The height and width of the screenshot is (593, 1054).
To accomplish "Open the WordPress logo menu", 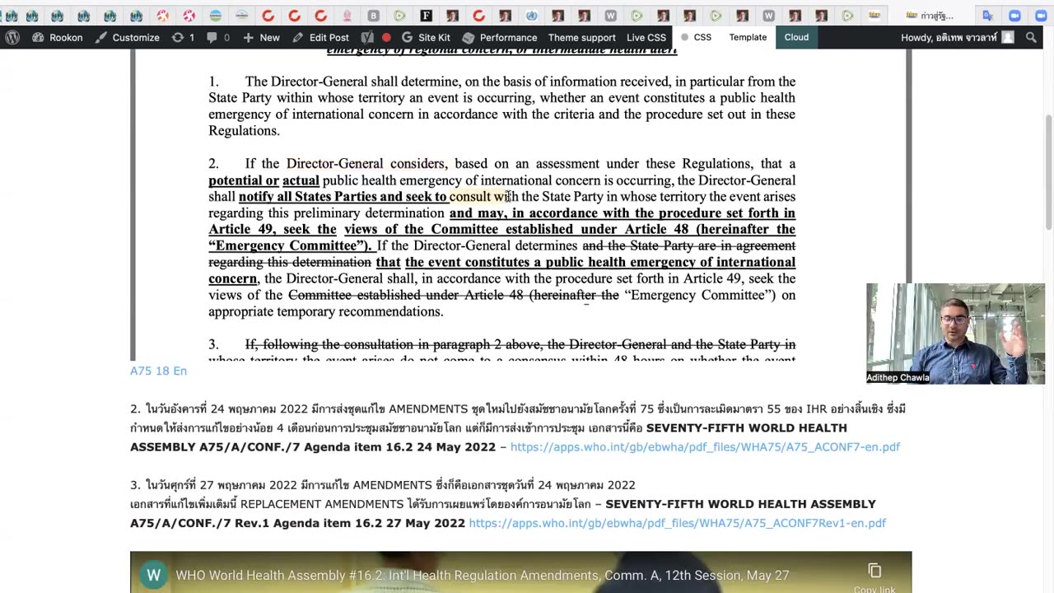I will [12, 37].
